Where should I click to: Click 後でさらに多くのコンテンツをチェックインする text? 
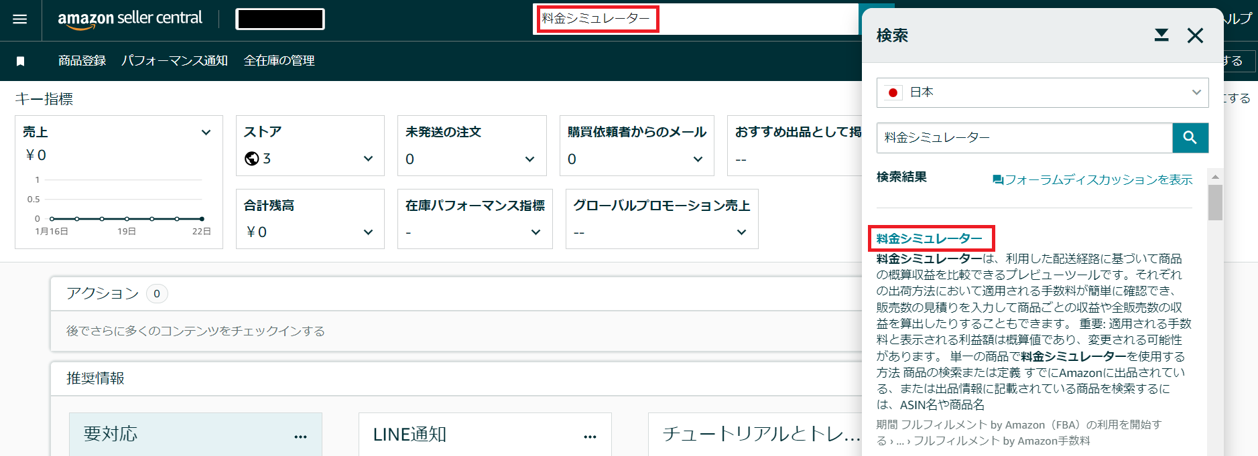(196, 331)
